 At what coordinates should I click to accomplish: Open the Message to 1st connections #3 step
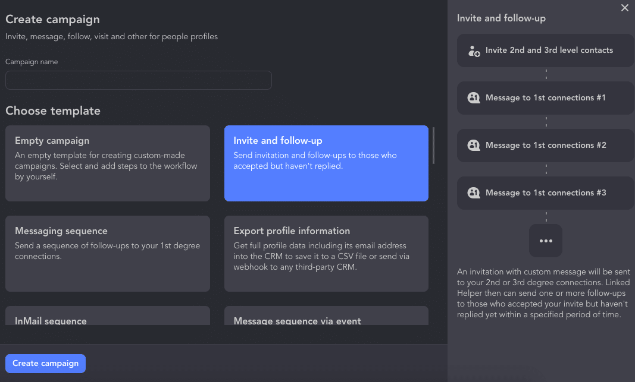point(545,193)
